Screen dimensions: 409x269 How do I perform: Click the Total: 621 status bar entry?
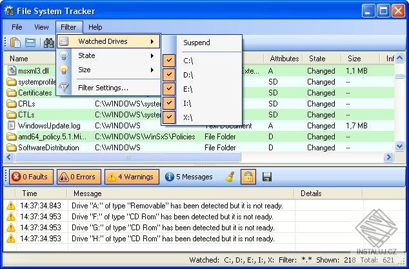pos(377,260)
